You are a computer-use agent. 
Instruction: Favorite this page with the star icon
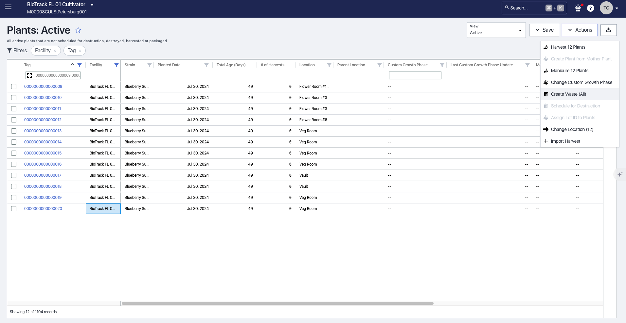point(78,30)
